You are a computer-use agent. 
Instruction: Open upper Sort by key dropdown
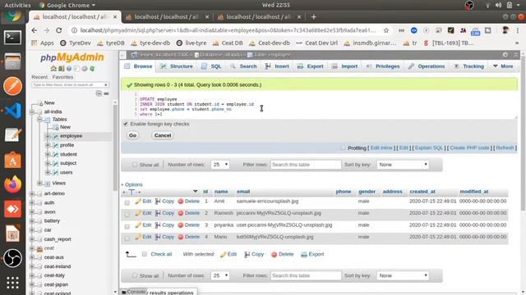pyautogui.click(x=403, y=165)
